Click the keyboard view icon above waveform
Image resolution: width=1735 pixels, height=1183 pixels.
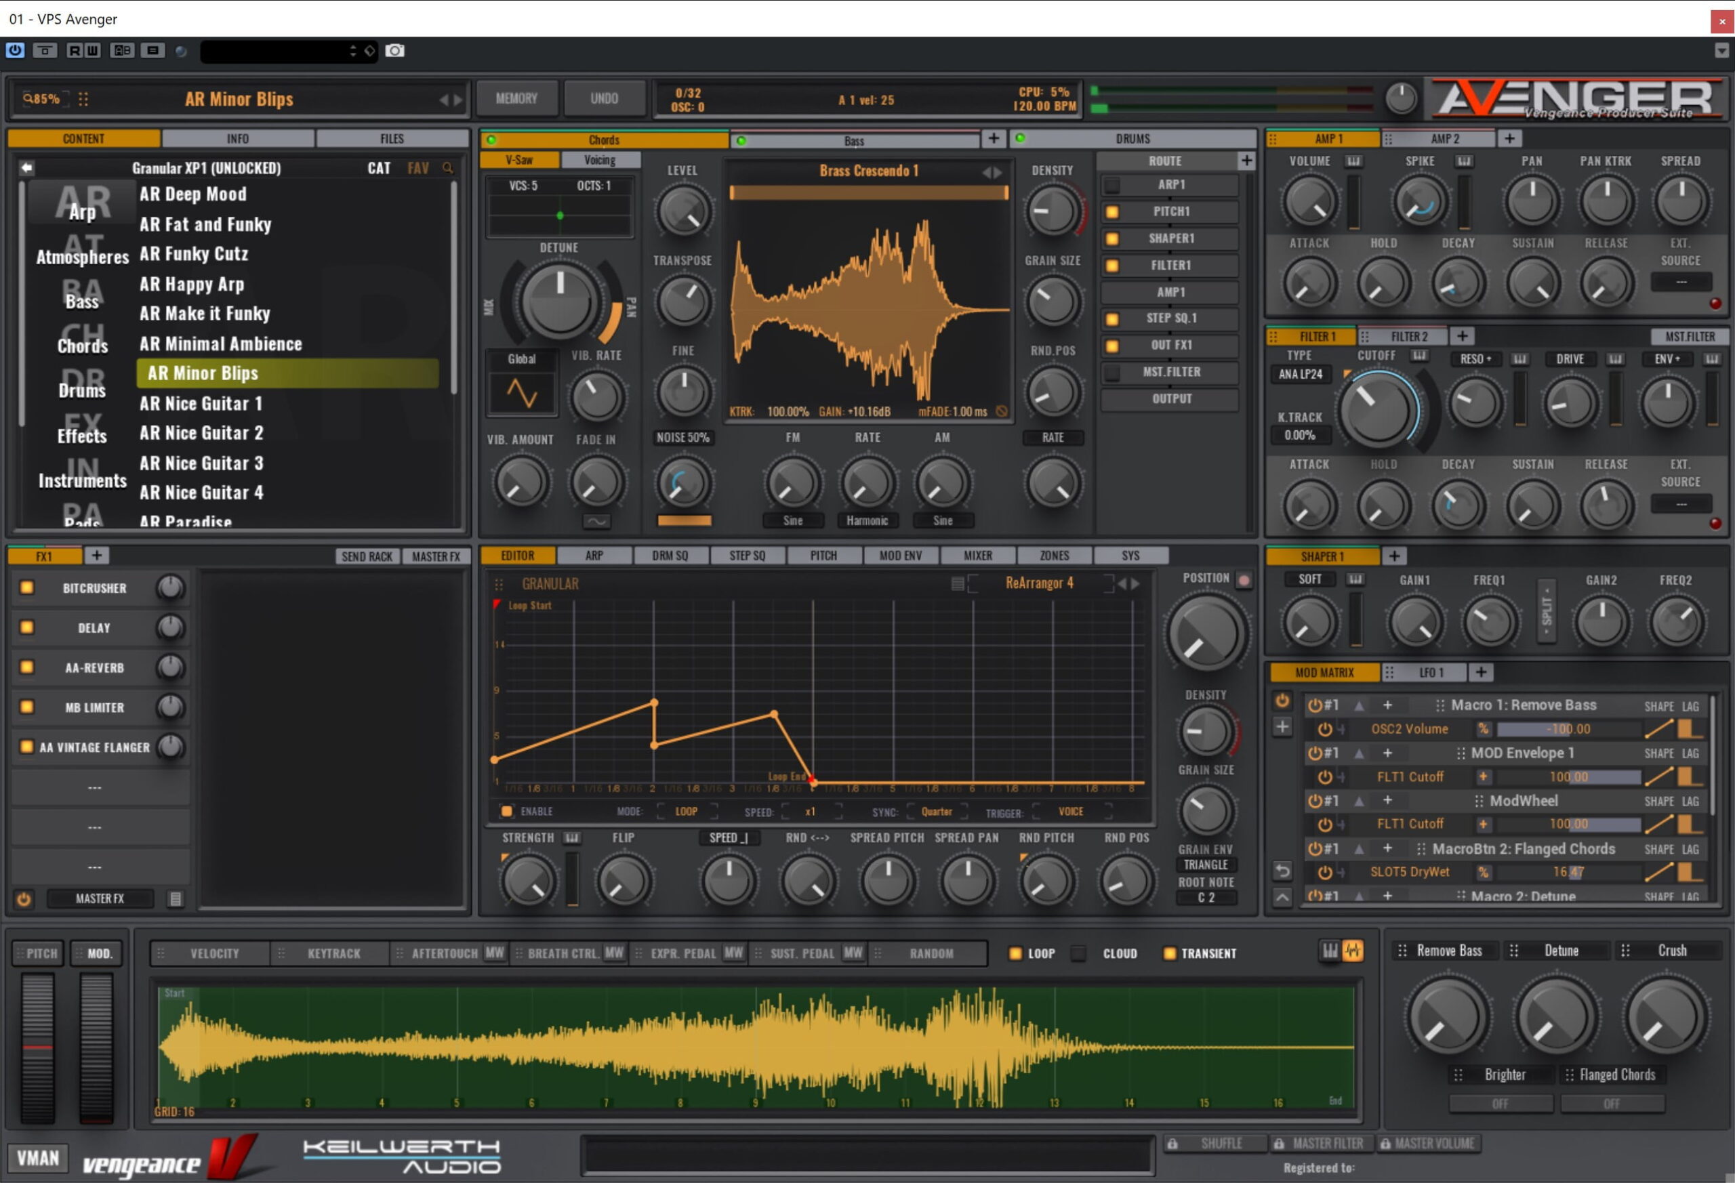pyautogui.click(x=1330, y=951)
